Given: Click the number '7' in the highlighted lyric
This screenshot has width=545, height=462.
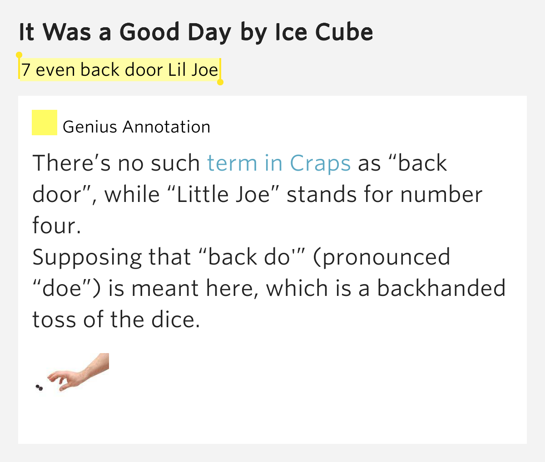Looking at the screenshot, I should point(26,70).
